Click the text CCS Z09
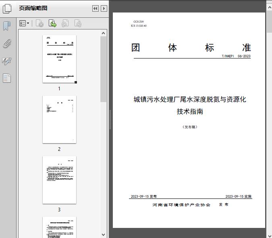The width and height of the screenshot is (272, 238). pos(139,22)
